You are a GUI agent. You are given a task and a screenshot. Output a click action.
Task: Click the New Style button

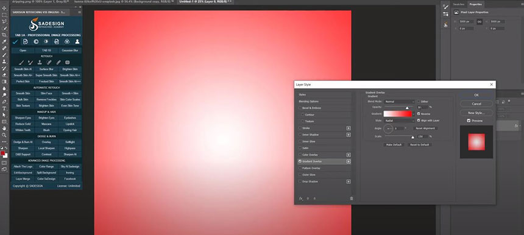476,113
